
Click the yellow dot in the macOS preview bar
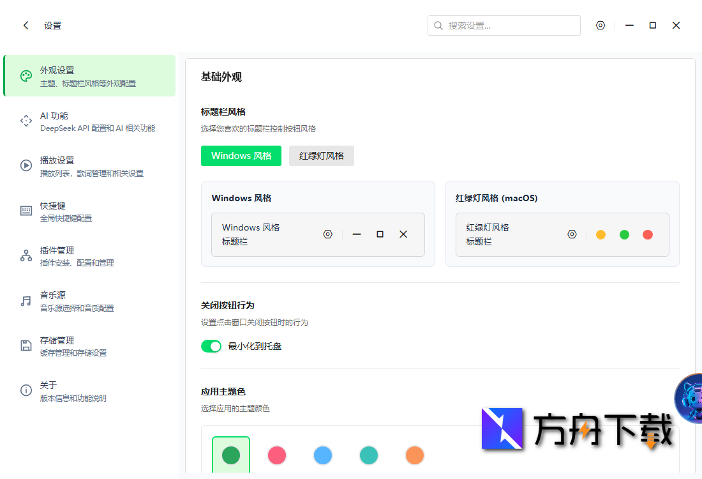click(x=601, y=234)
